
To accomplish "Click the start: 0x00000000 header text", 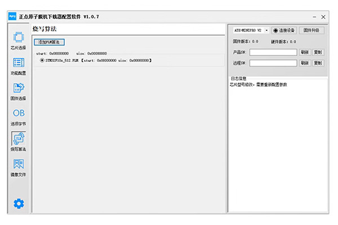I will pos(52,53).
